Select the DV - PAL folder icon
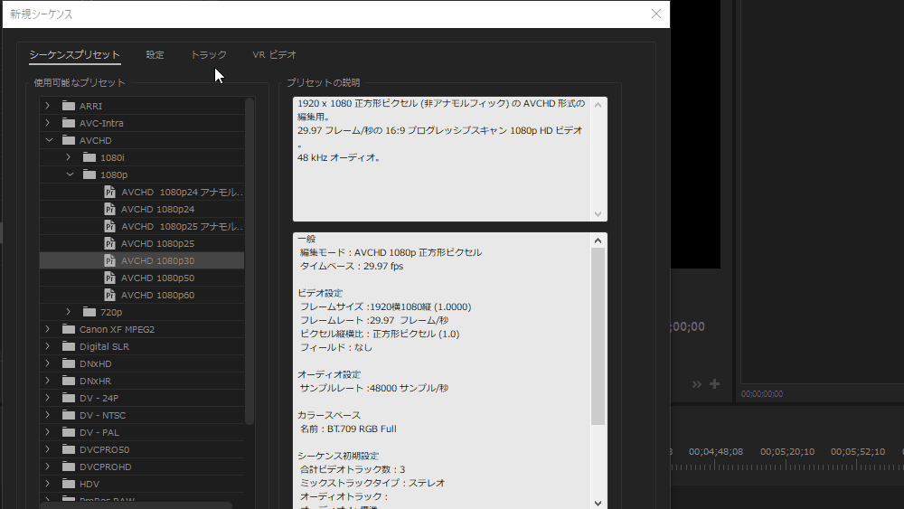 69,432
